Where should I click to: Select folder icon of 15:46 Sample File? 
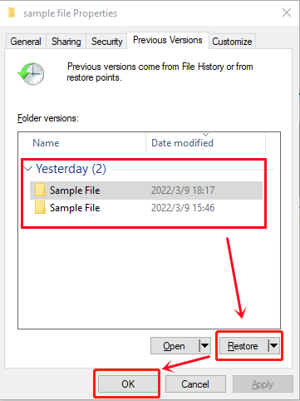(40, 208)
